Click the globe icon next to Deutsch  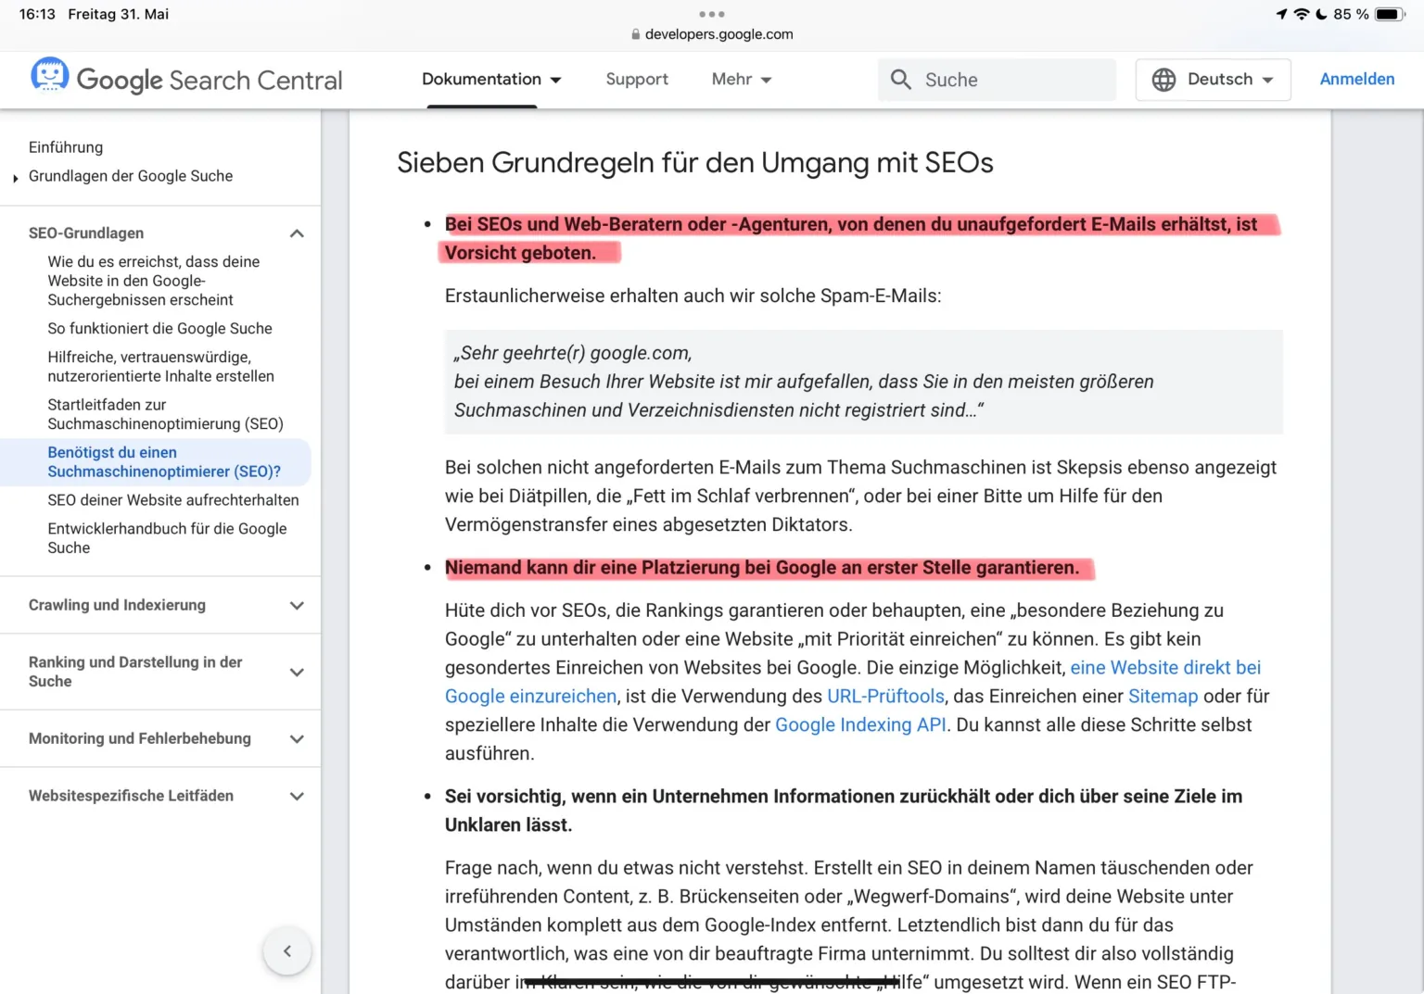pyautogui.click(x=1163, y=80)
